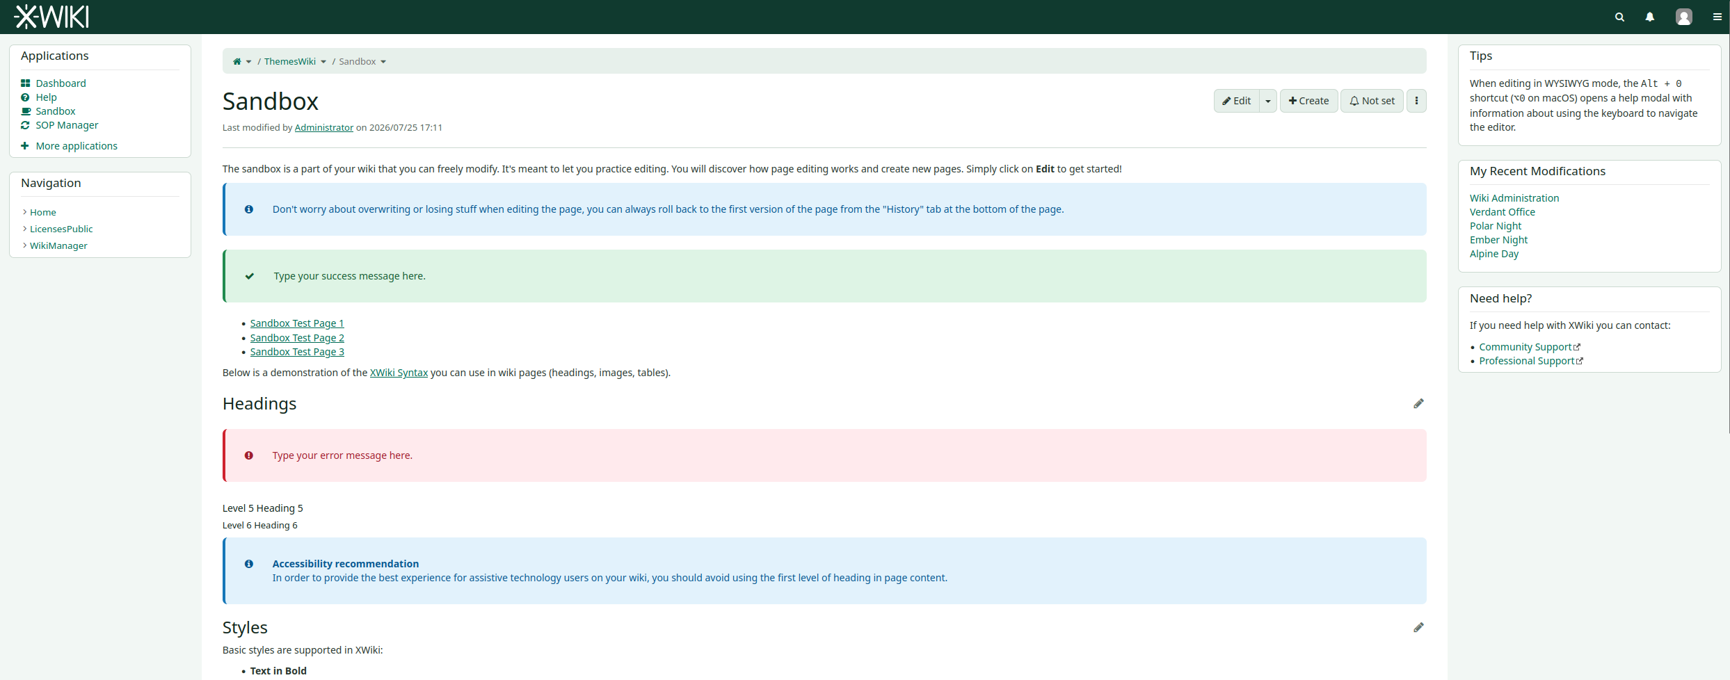The width and height of the screenshot is (1730, 680).
Task: Open the more actions vertical dots menu
Action: point(1416,101)
